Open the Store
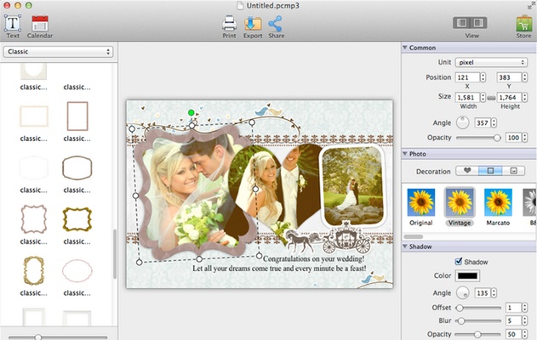The width and height of the screenshot is (537, 340). (523, 26)
